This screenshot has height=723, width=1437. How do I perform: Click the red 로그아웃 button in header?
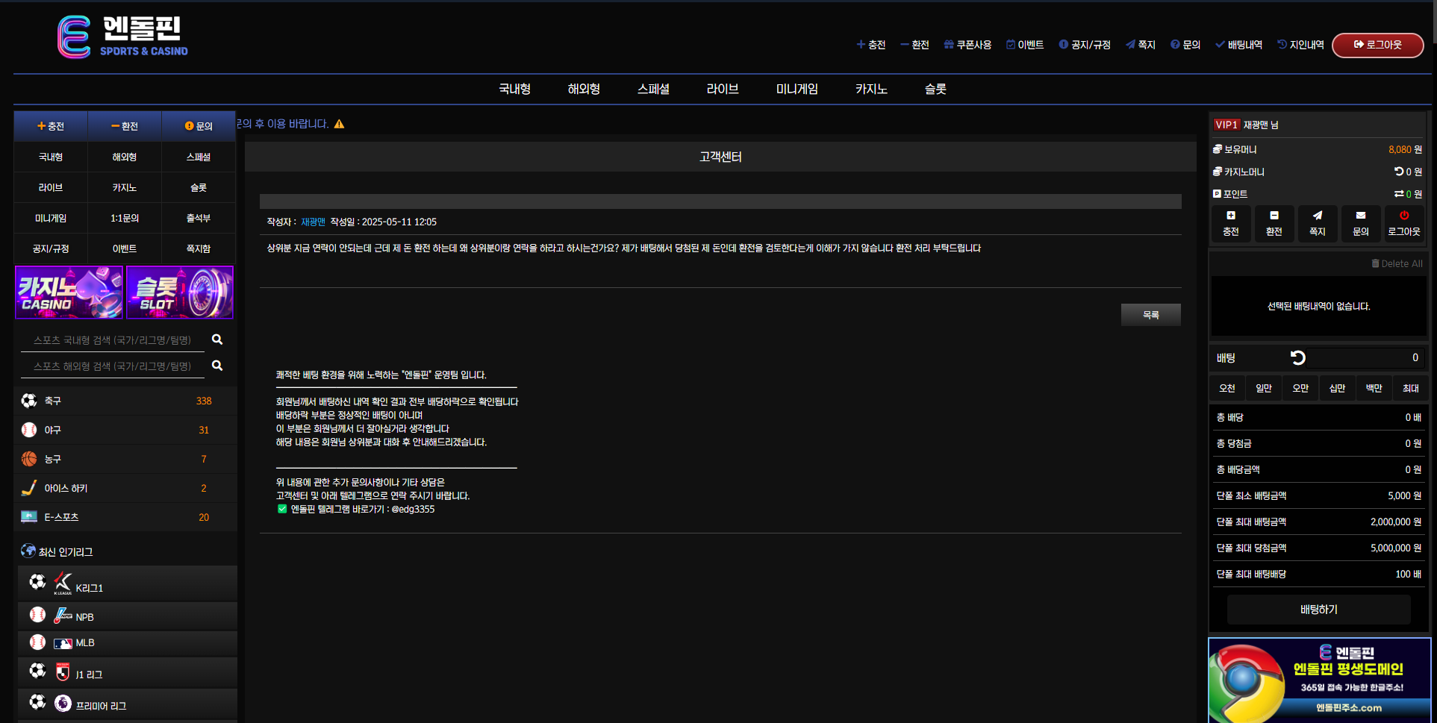tap(1377, 45)
